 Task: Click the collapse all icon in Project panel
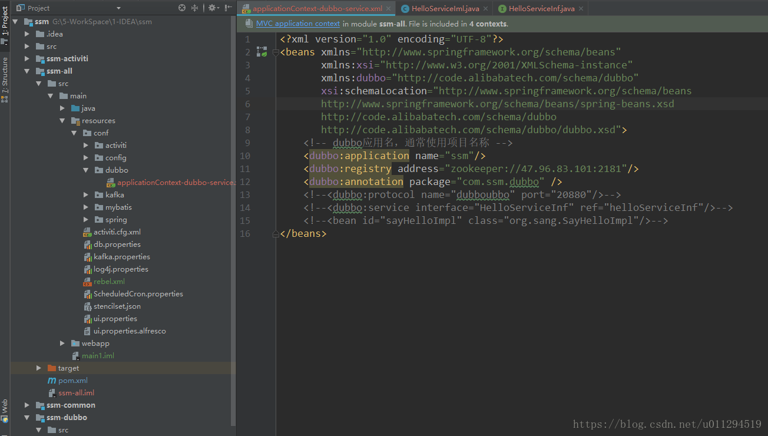tap(195, 8)
